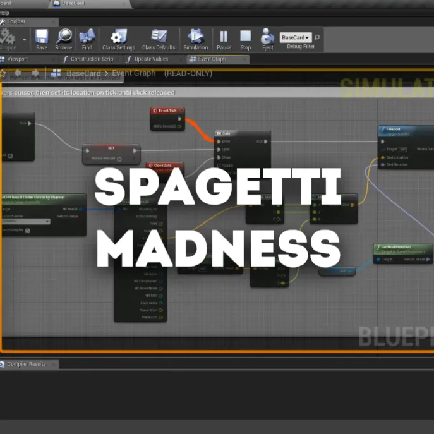Viewport: 434px width, 434px height.
Task: Click the magnifier icon next to Debug Filter
Action: click(x=317, y=37)
